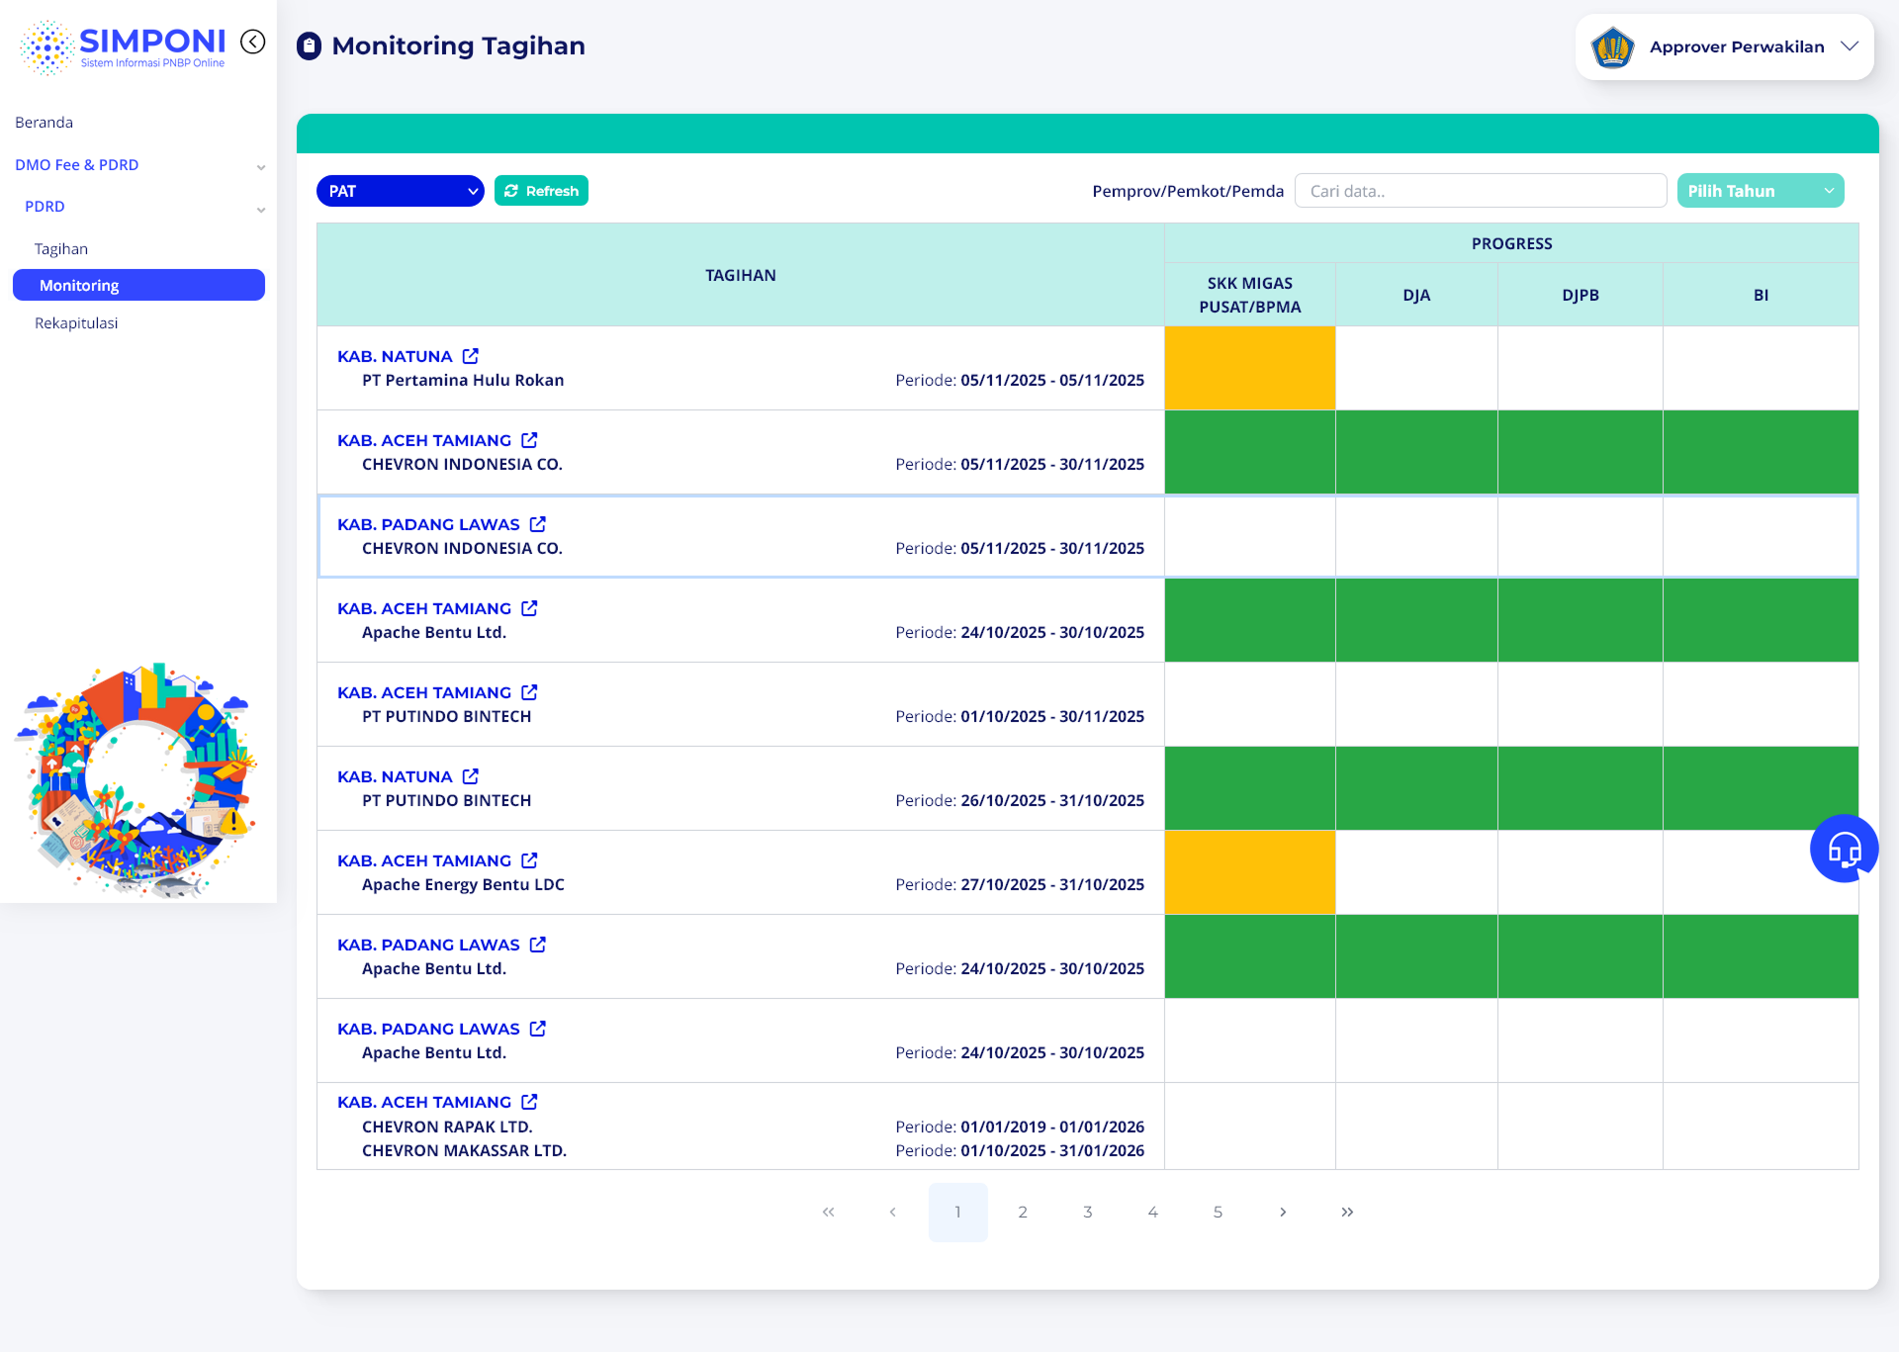Go to page 5
Viewport: 1899px width, 1352px height.
(1218, 1212)
